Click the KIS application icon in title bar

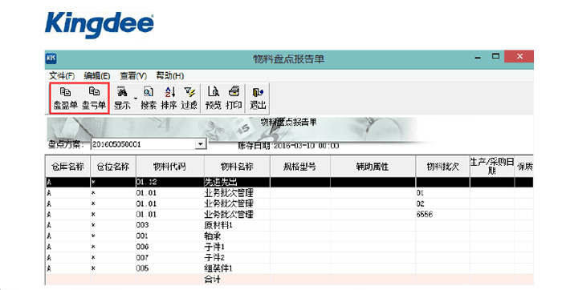point(51,58)
